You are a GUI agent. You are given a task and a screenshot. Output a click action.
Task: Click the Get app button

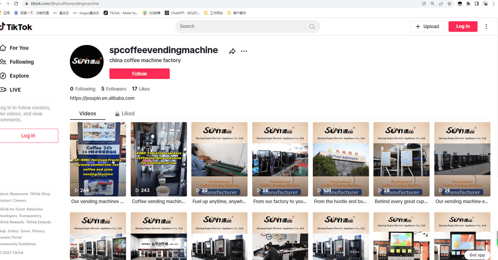pos(477,255)
